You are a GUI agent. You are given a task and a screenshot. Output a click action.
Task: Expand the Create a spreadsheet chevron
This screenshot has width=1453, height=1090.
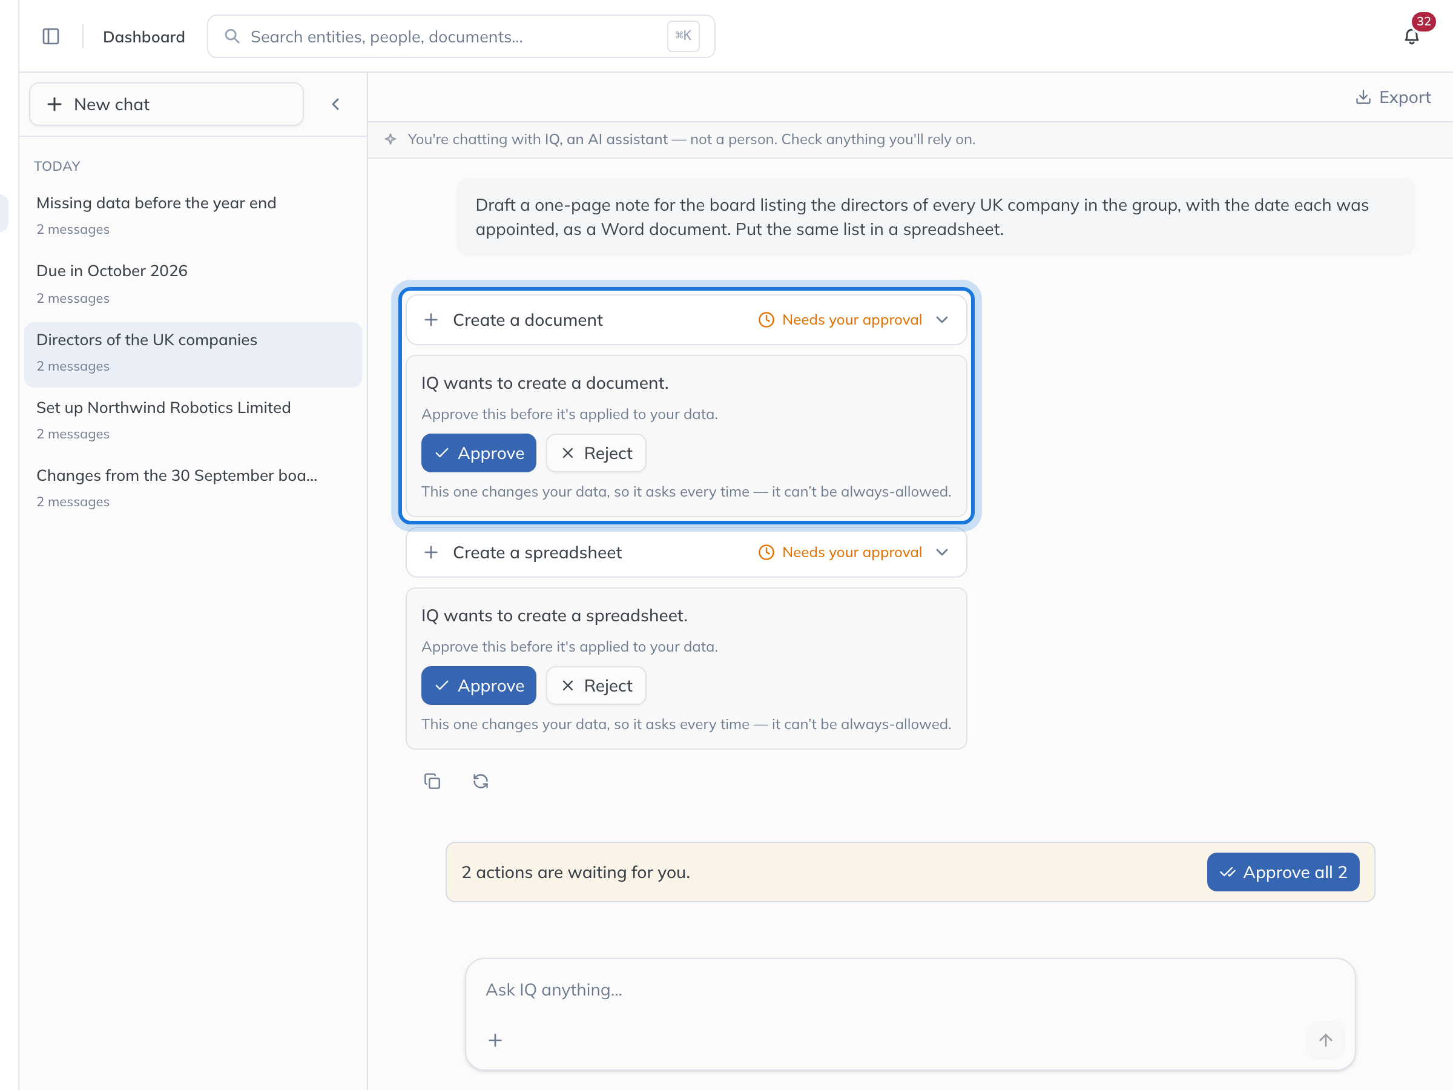[x=942, y=552]
